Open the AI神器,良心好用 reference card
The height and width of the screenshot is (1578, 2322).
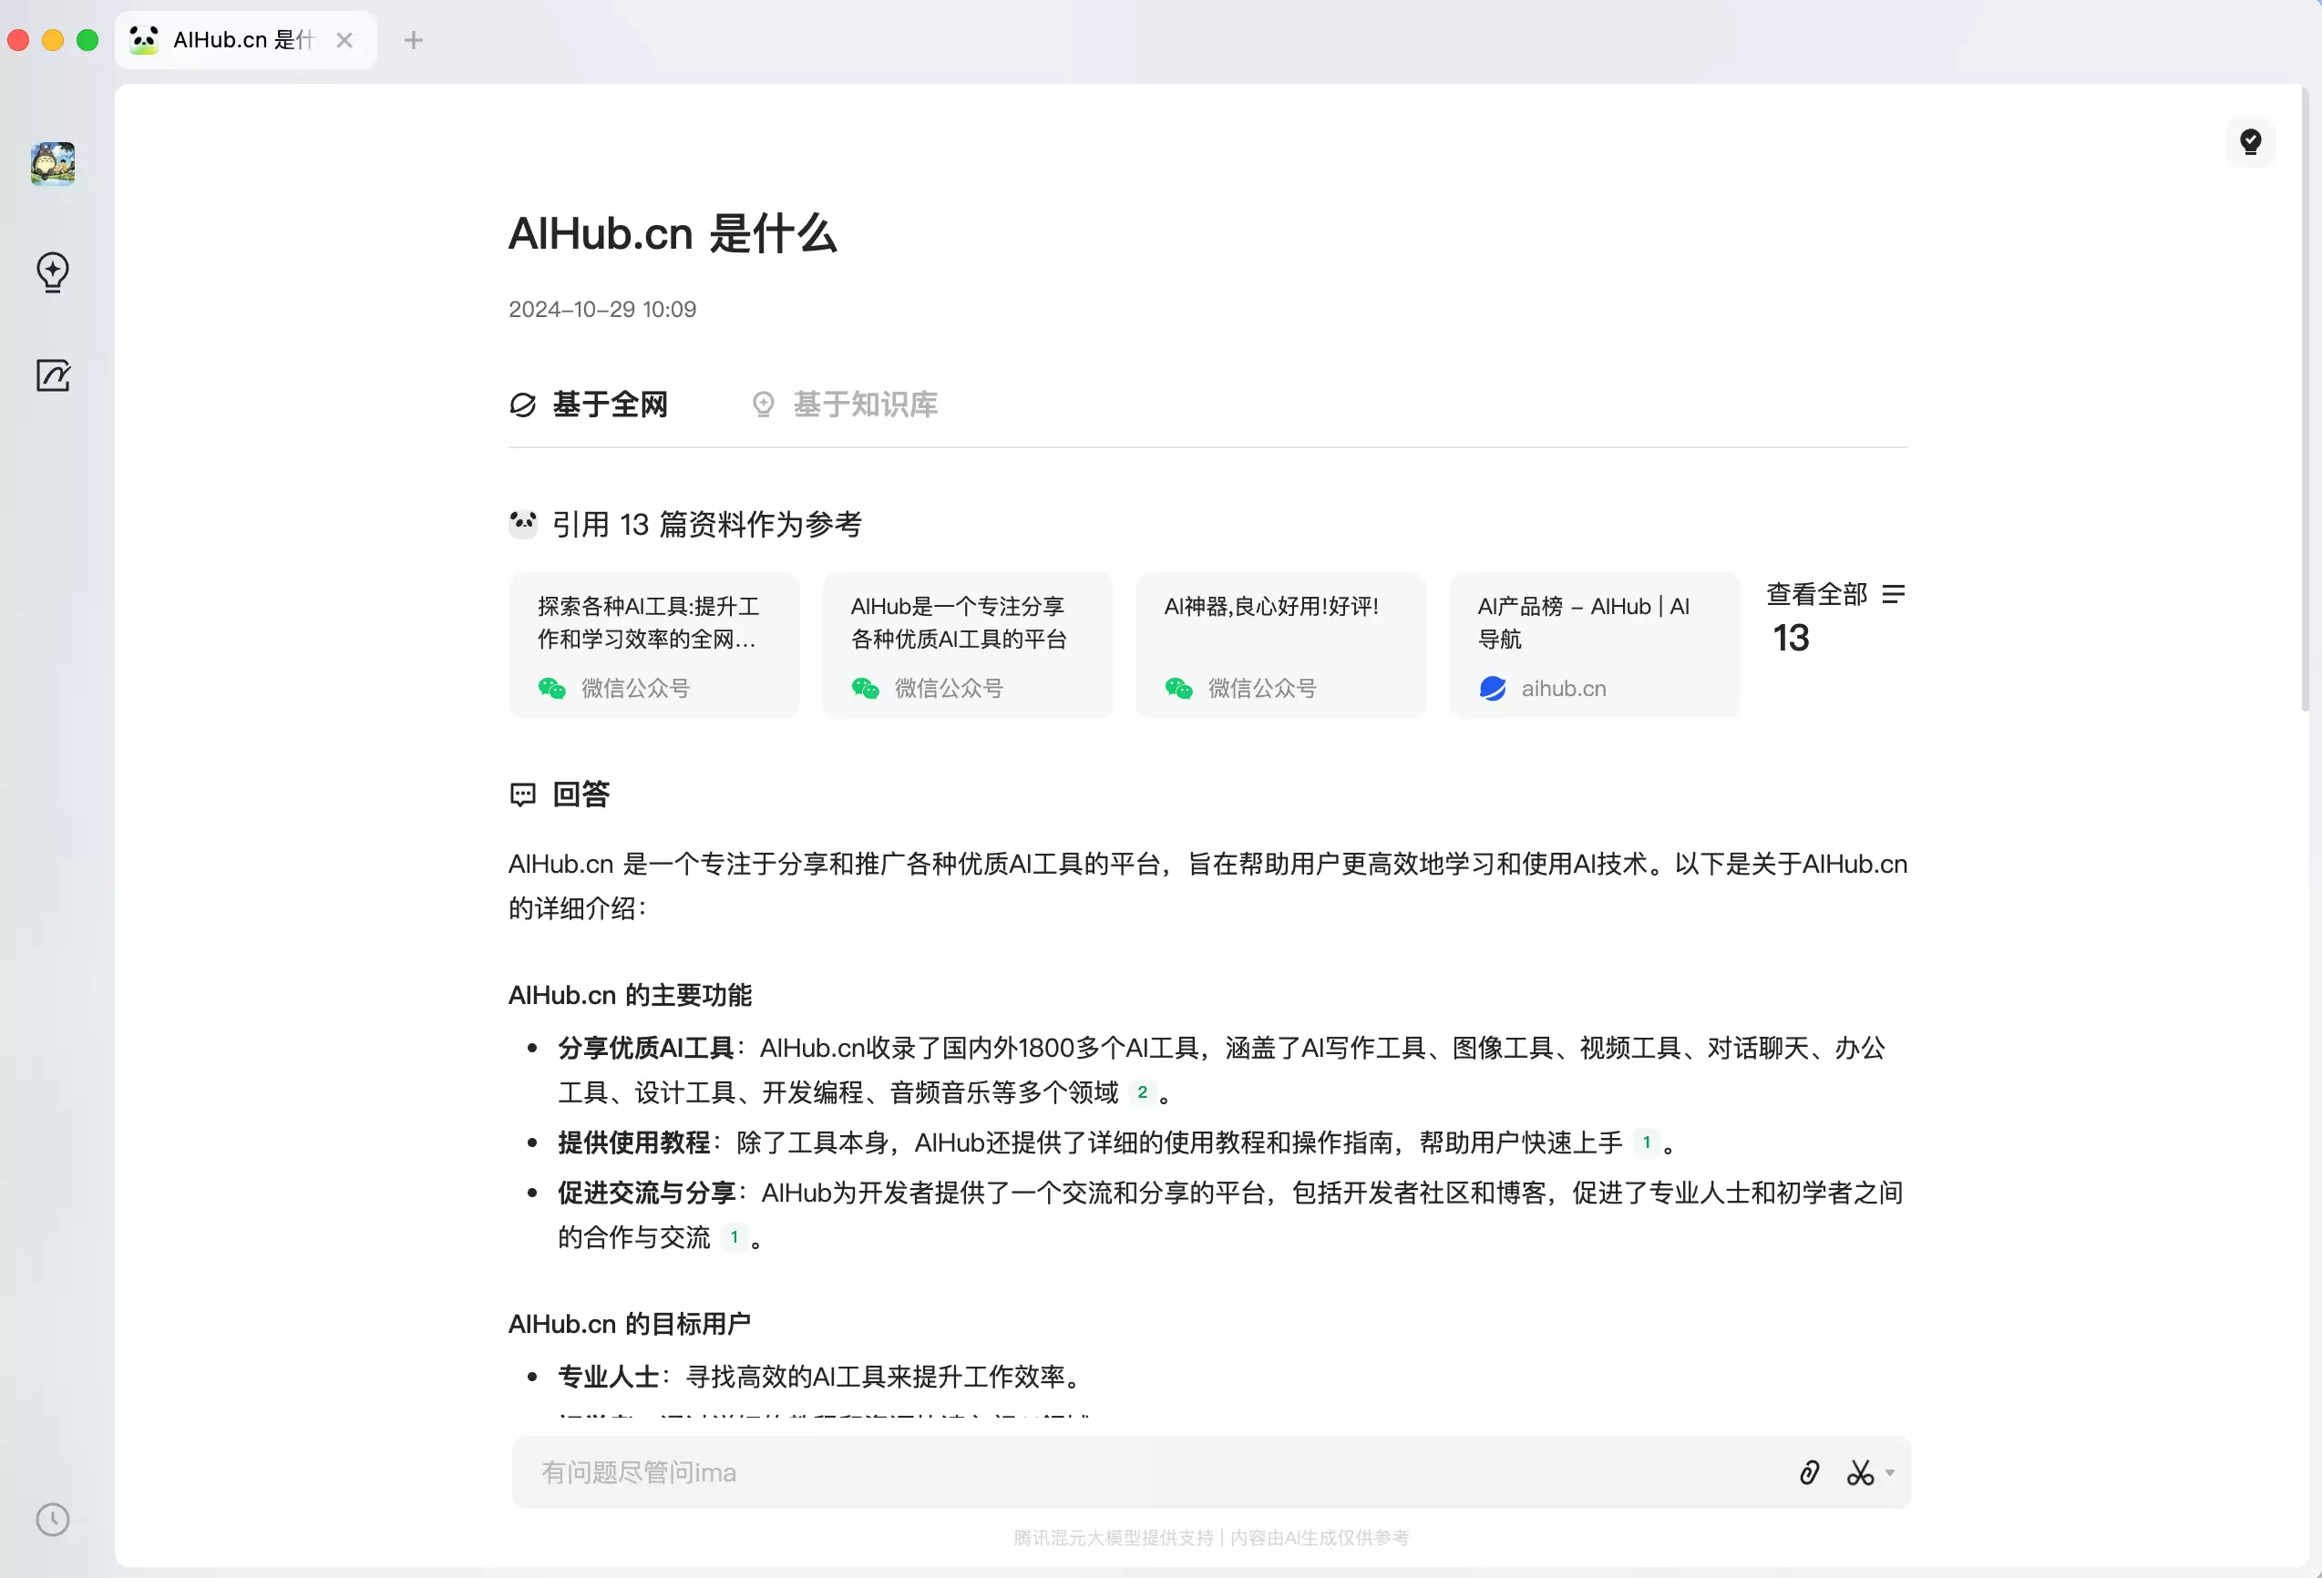1281,645
